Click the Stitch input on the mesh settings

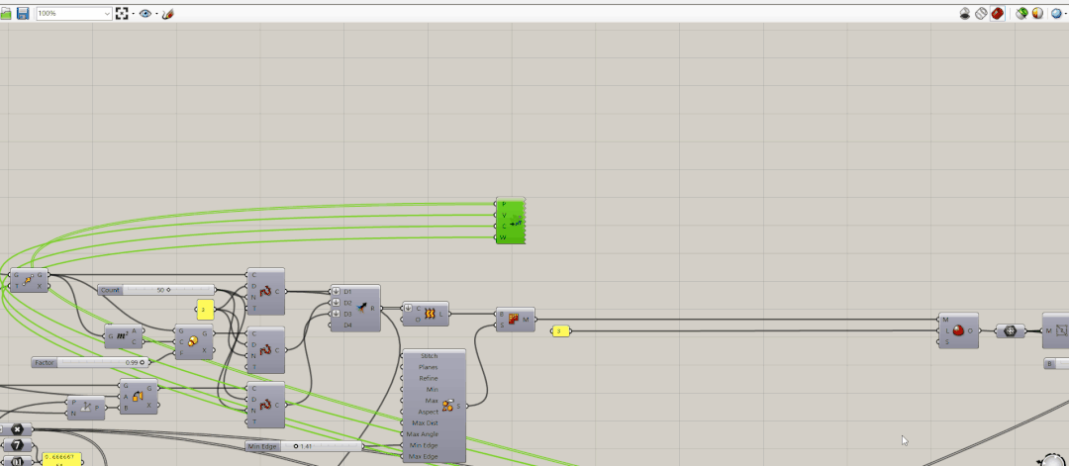[430, 355]
